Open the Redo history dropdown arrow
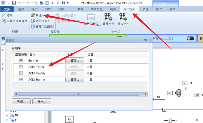 [32, 3]
